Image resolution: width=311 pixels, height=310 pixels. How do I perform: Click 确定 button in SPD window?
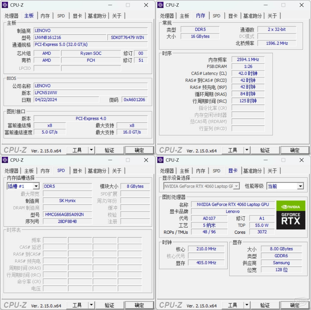139,305
